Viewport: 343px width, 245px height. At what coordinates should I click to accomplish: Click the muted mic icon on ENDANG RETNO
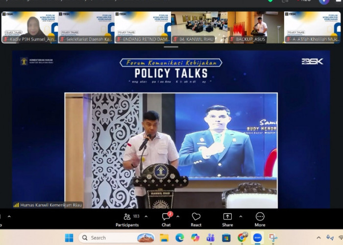119,39
